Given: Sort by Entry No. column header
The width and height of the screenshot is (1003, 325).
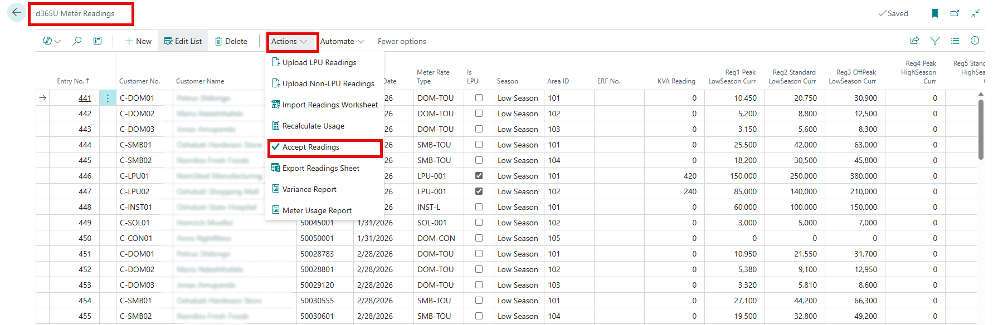Looking at the screenshot, I should 73,81.
